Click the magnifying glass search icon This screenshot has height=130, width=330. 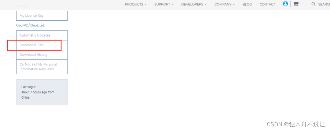(313, 4)
